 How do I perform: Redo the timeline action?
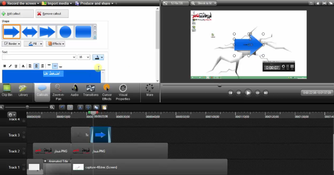tap(70, 108)
